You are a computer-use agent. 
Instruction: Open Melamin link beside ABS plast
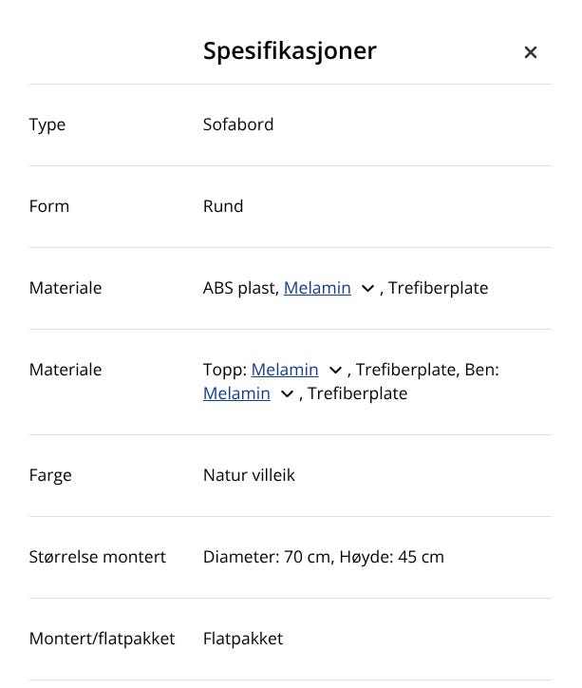click(317, 288)
